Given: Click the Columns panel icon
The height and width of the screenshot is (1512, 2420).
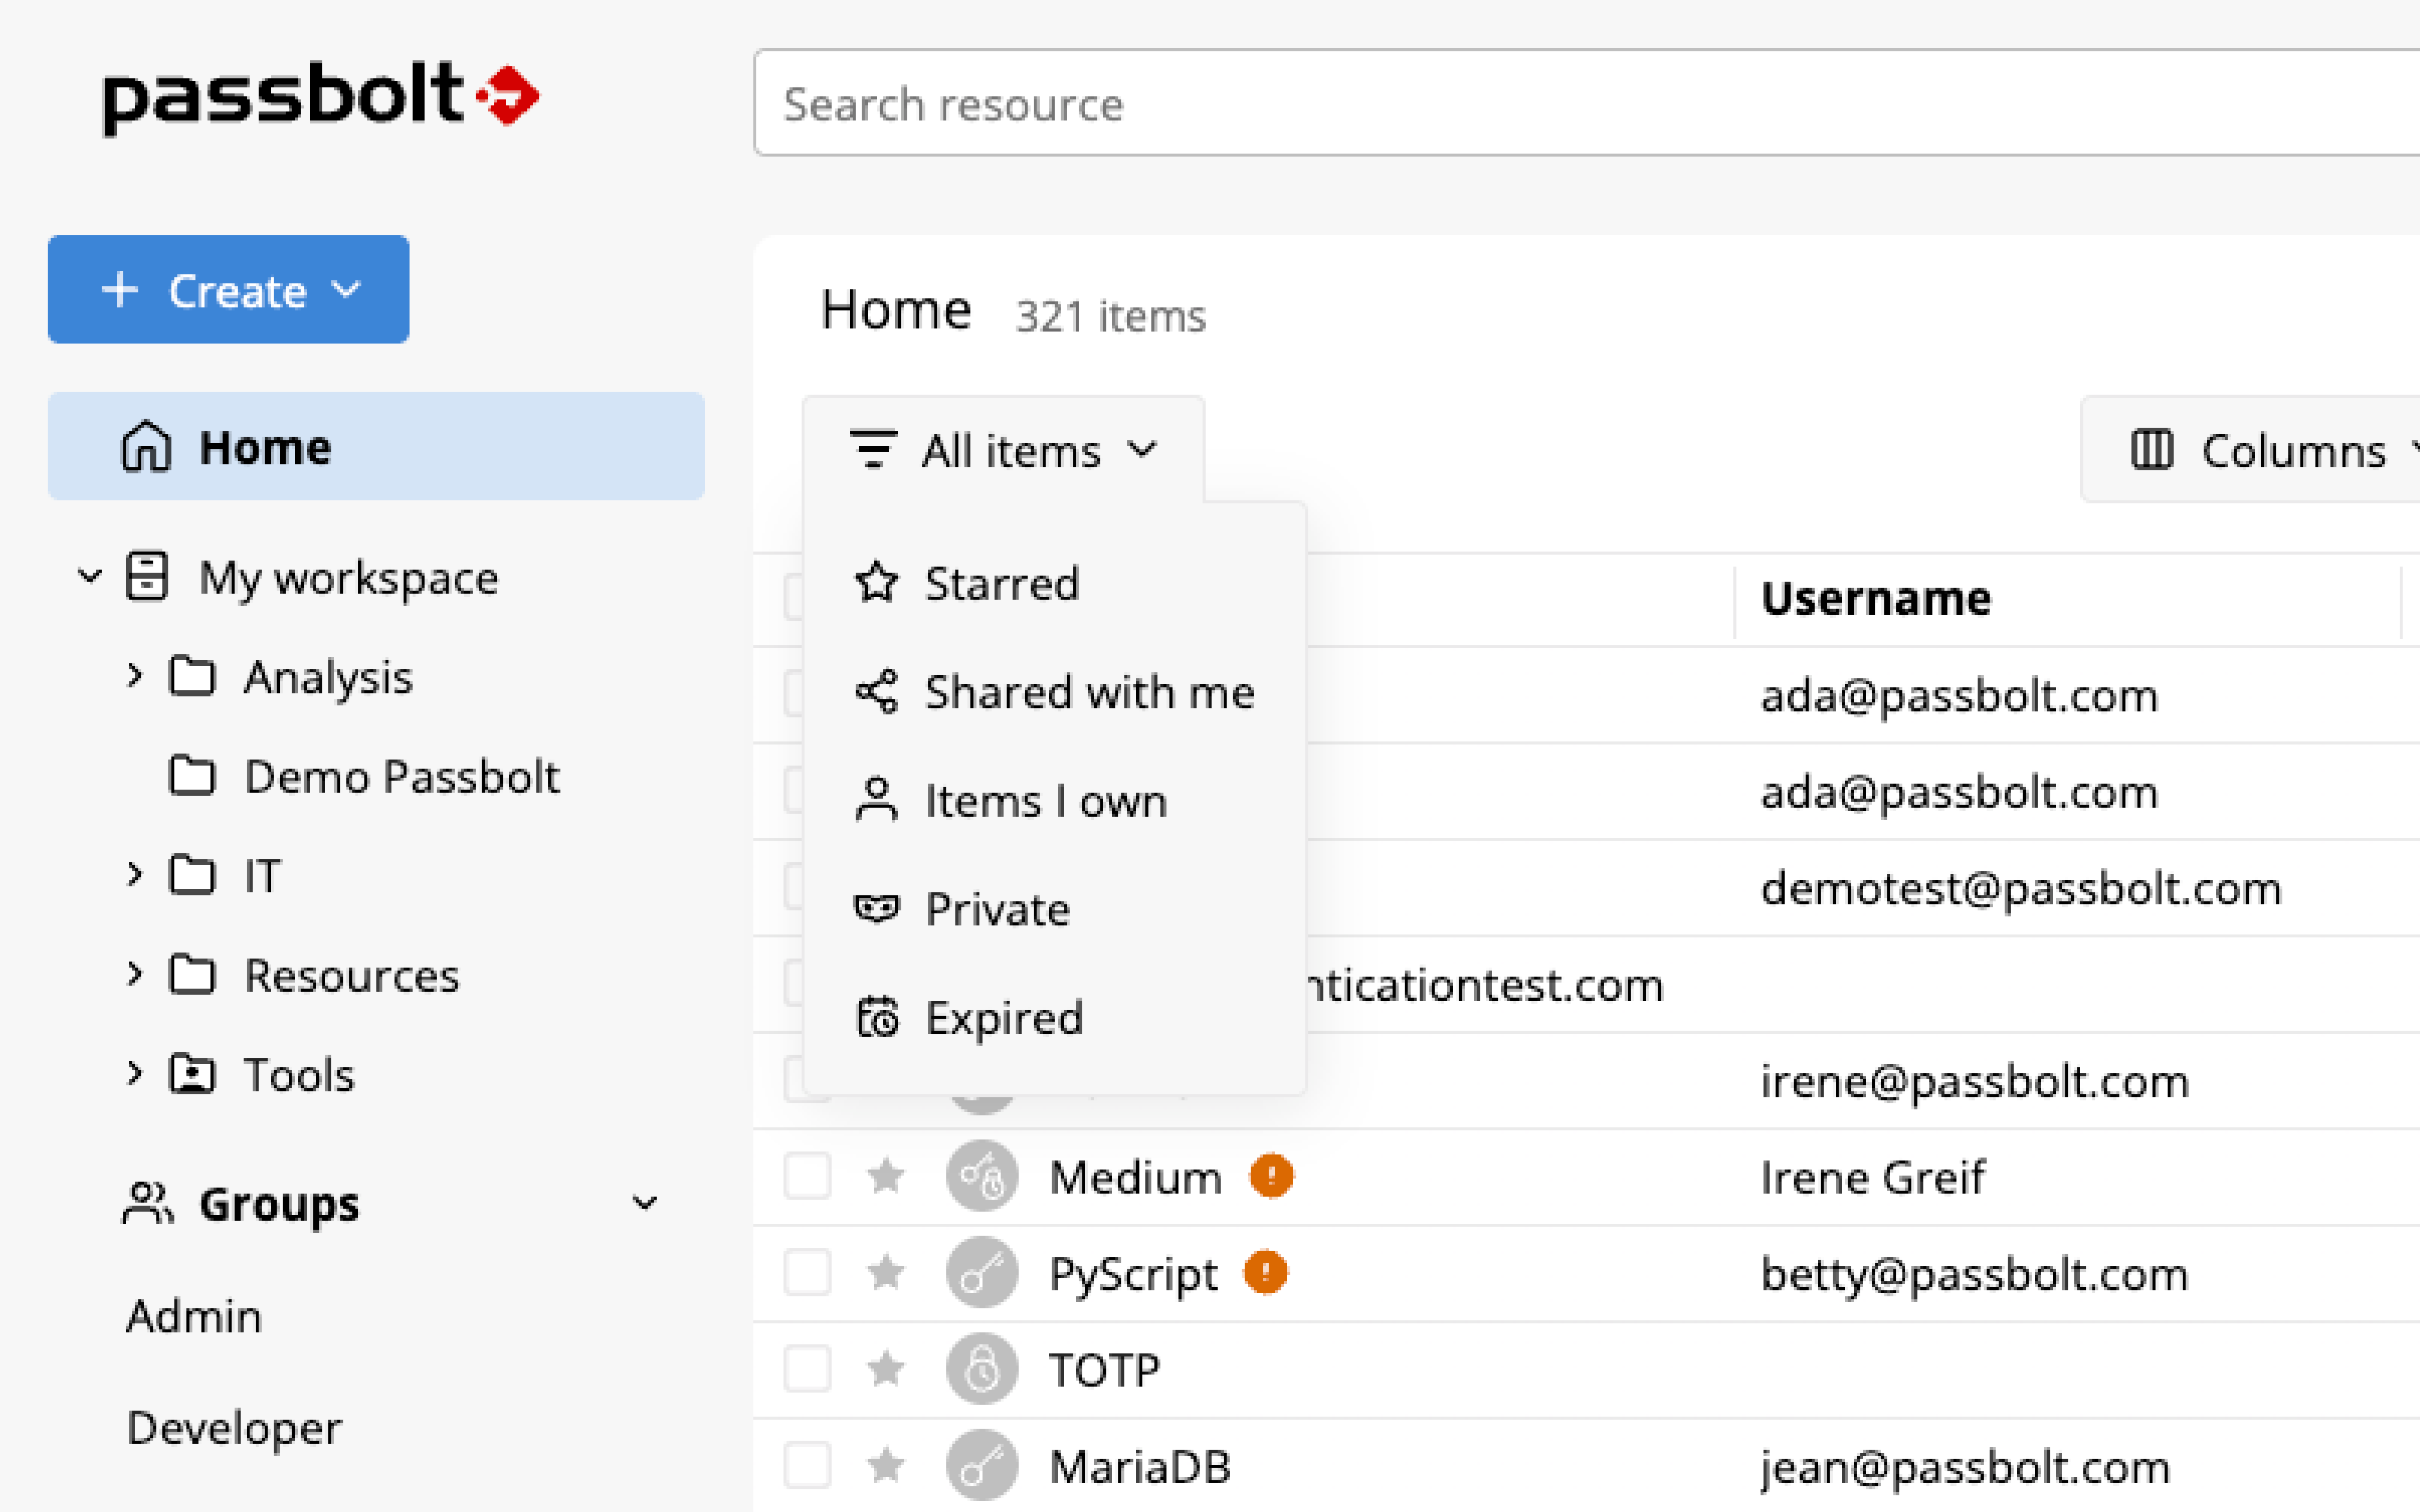Looking at the screenshot, I should point(2152,450).
